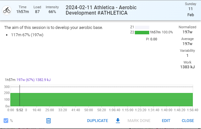Viewport: 201px width, 129px height.
Task: Click the 197w (67%) chart summary text
Action: [x=26, y=80]
